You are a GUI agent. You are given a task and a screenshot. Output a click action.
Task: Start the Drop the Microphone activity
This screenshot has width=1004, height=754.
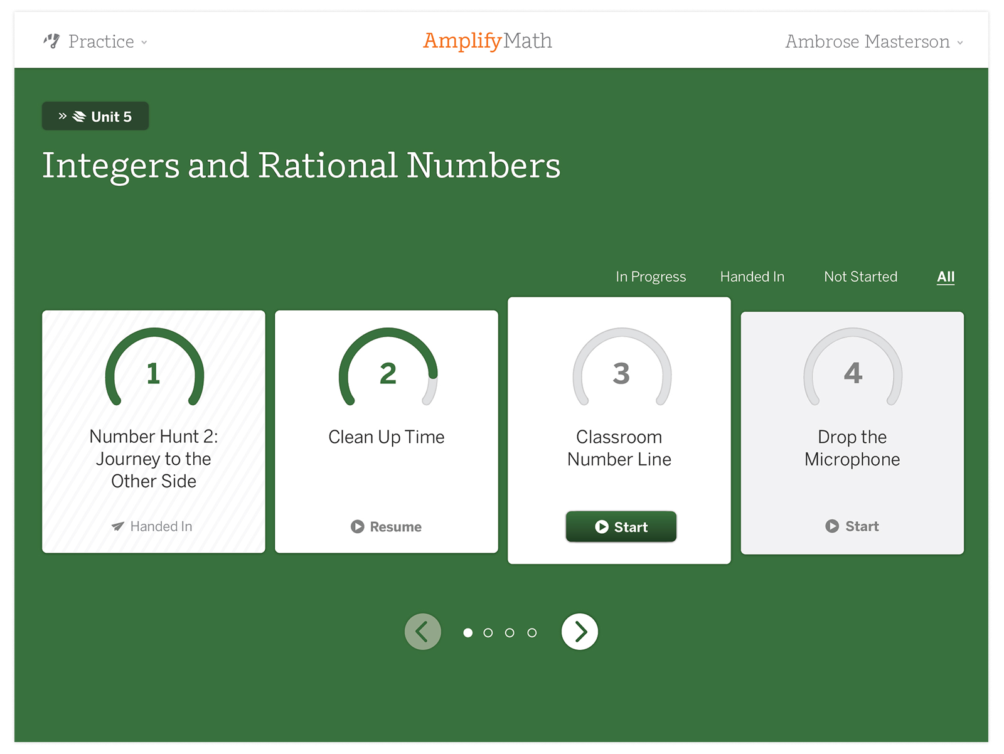pos(852,526)
